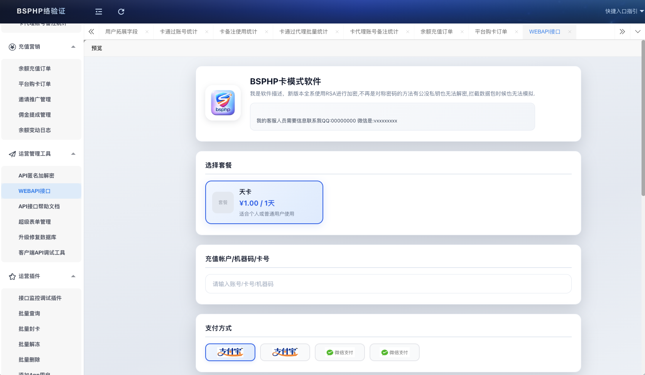The image size is (645, 375).
Task: Close the 卡通过账号统计 tab
Action: tap(207, 32)
